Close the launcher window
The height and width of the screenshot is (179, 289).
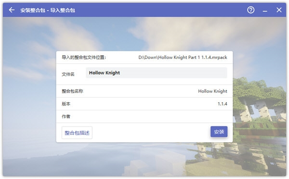pos(279,10)
